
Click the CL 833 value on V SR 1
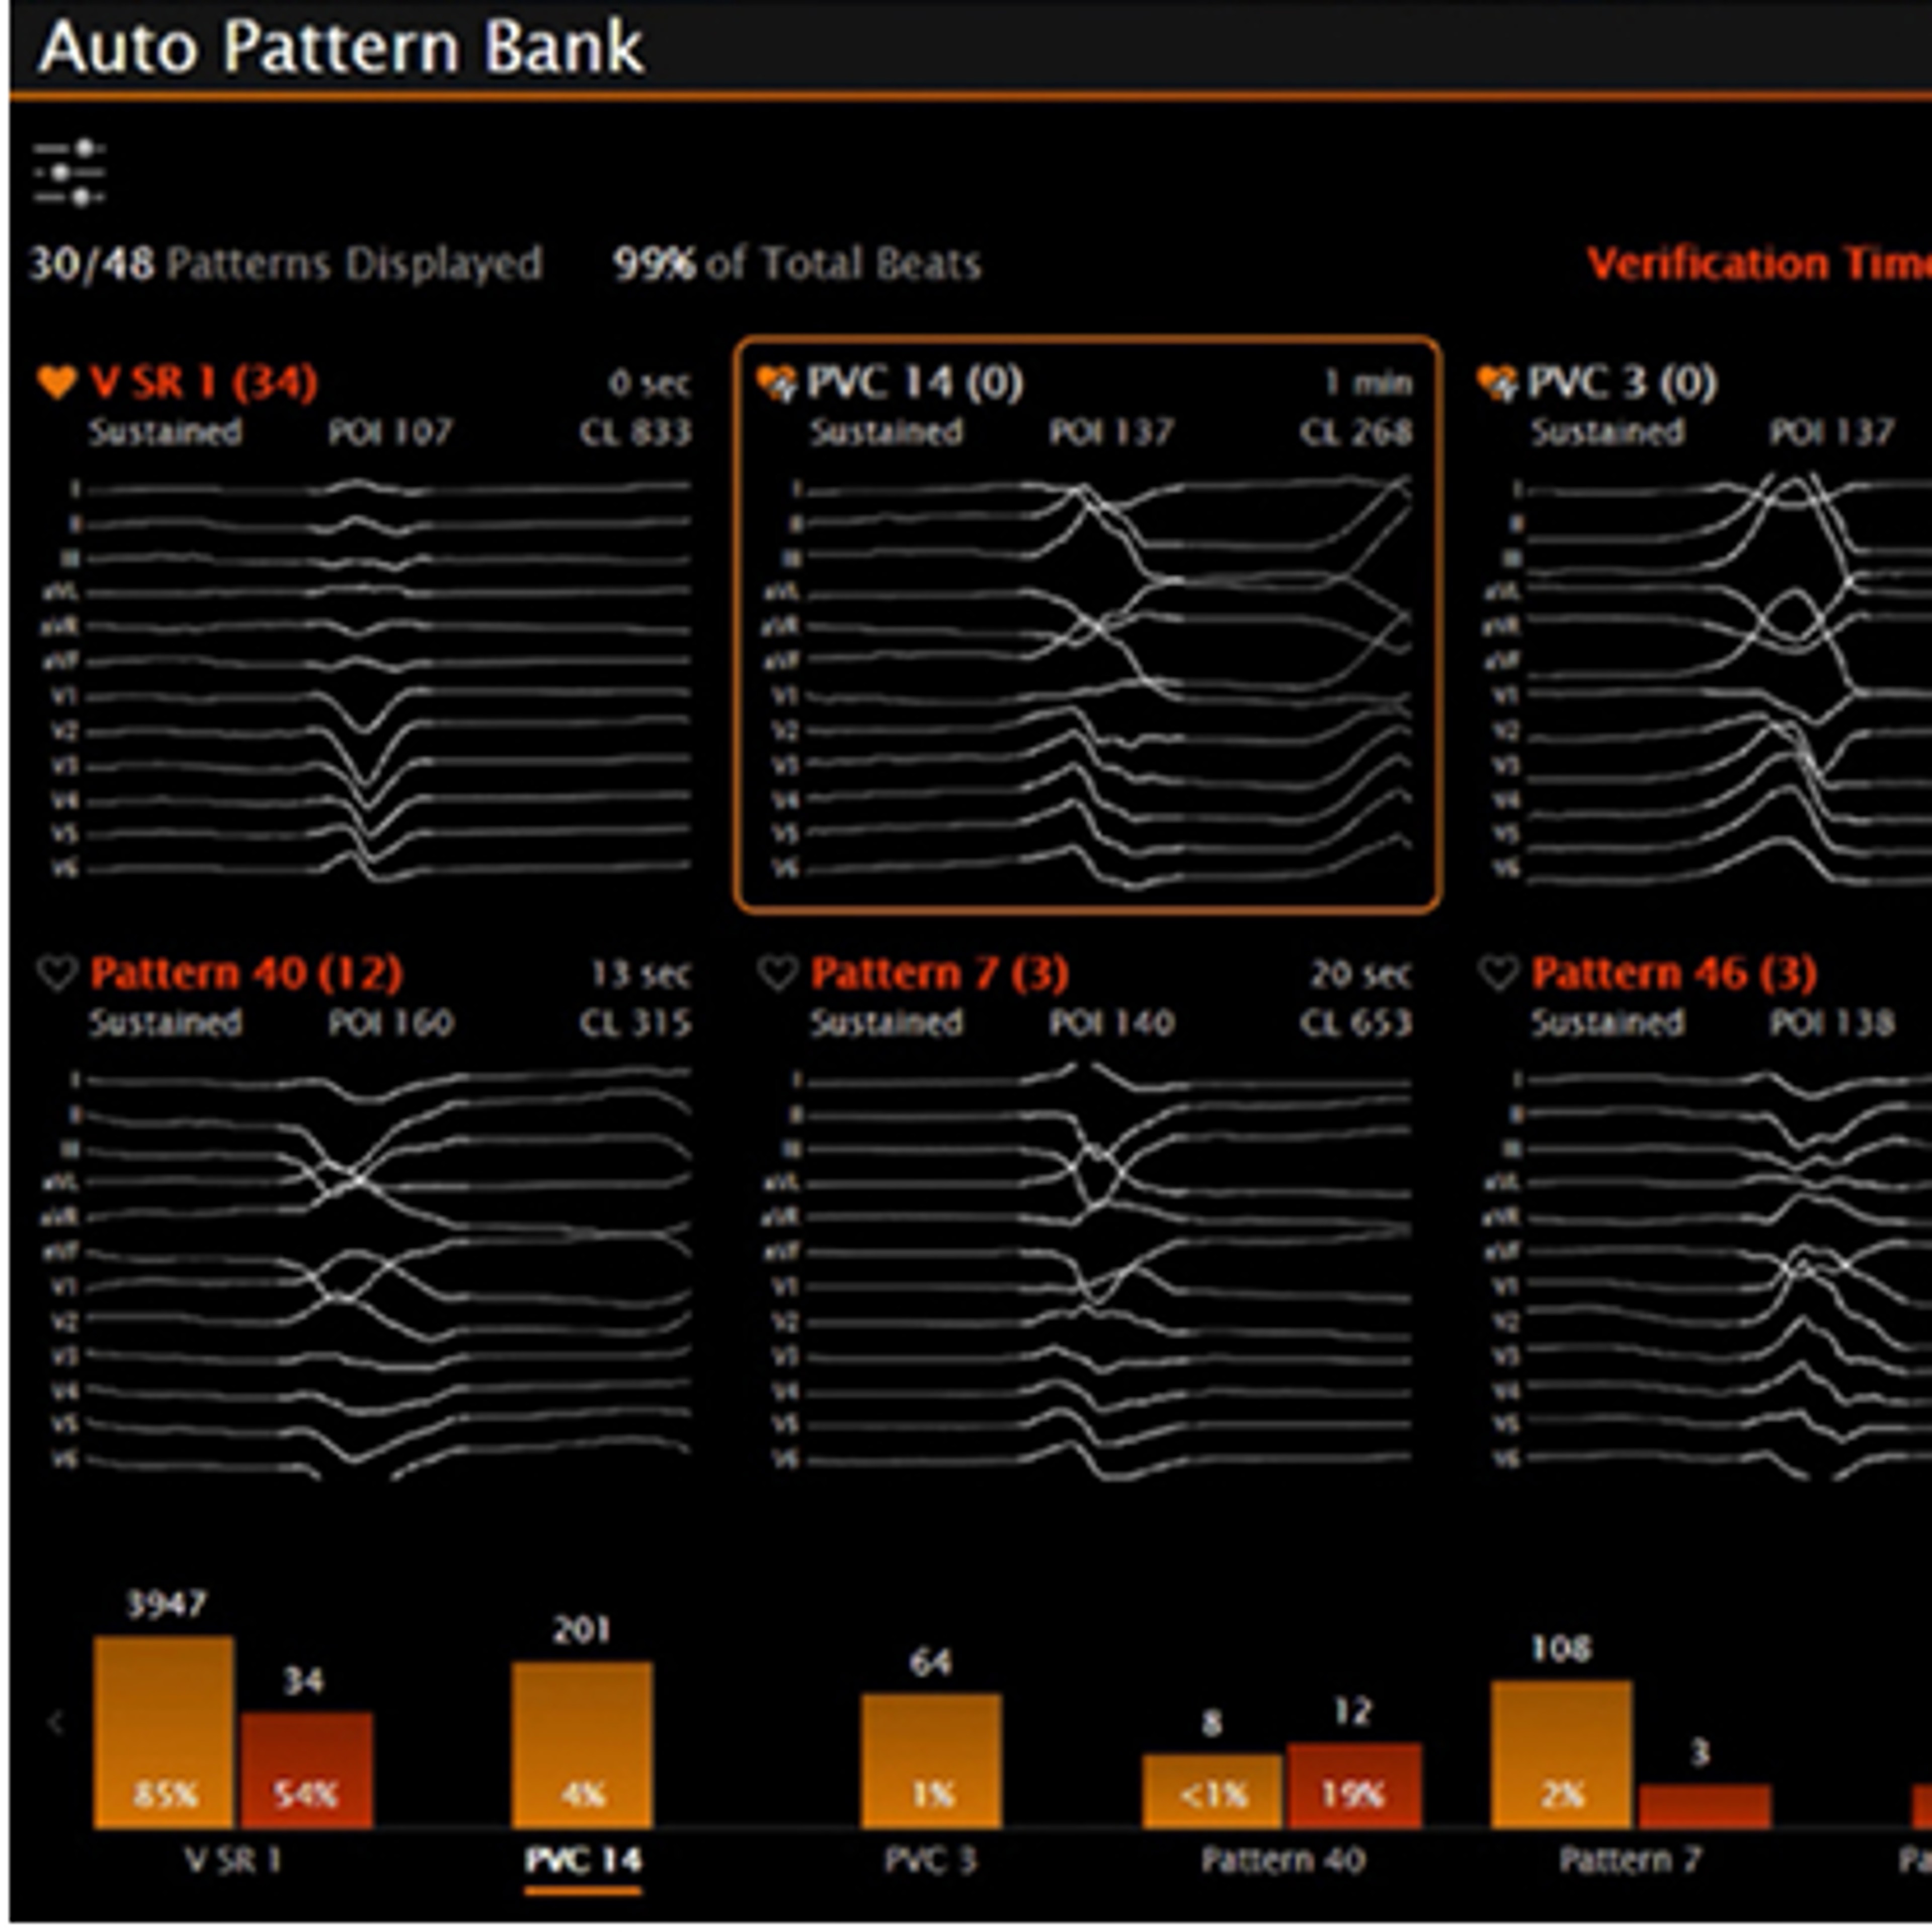(635, 432)
